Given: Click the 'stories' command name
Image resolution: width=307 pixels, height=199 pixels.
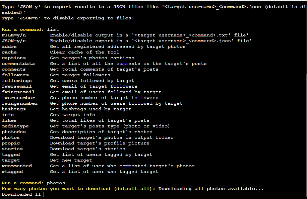Looking at the screenshot, I should coord(12,149).
